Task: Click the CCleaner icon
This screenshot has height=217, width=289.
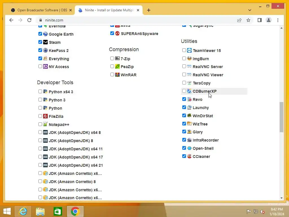Action: click(189, 156)
